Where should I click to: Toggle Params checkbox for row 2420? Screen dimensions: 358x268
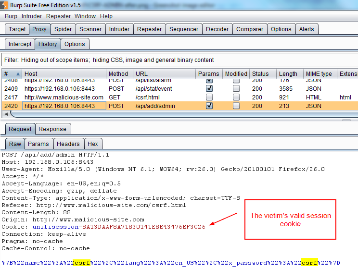(x=209, y=106)
